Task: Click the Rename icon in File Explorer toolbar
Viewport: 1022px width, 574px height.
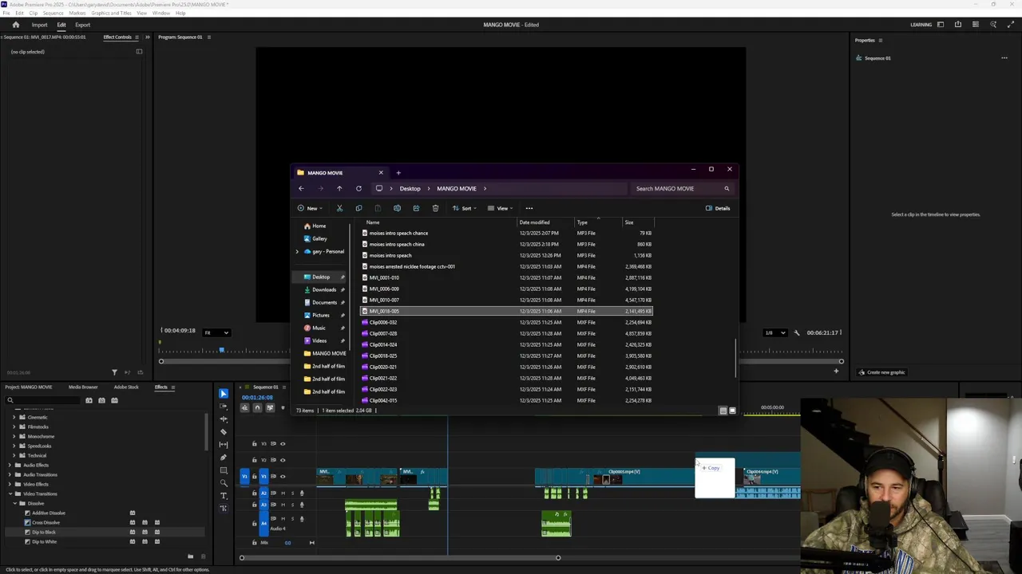Action: point(397,208)
